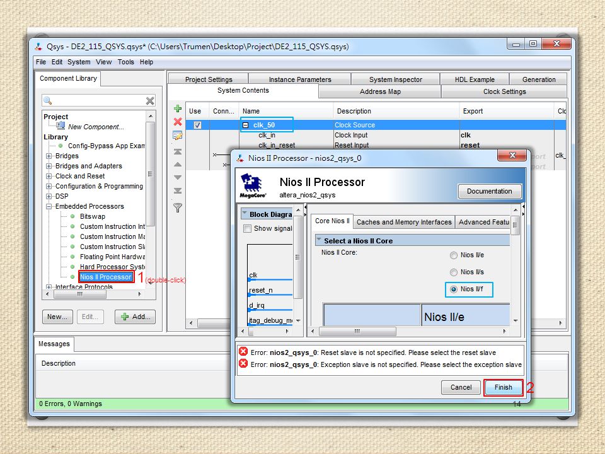Viewport: 605px width, 454px height.
Task: Click the Messages tab at the bottom
Action: (54, 344)
